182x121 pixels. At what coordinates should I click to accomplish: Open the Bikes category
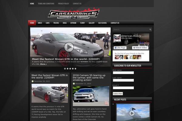[40, 23]
